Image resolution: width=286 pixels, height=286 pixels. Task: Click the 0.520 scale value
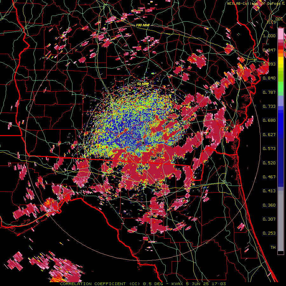(x=269, y=163)
